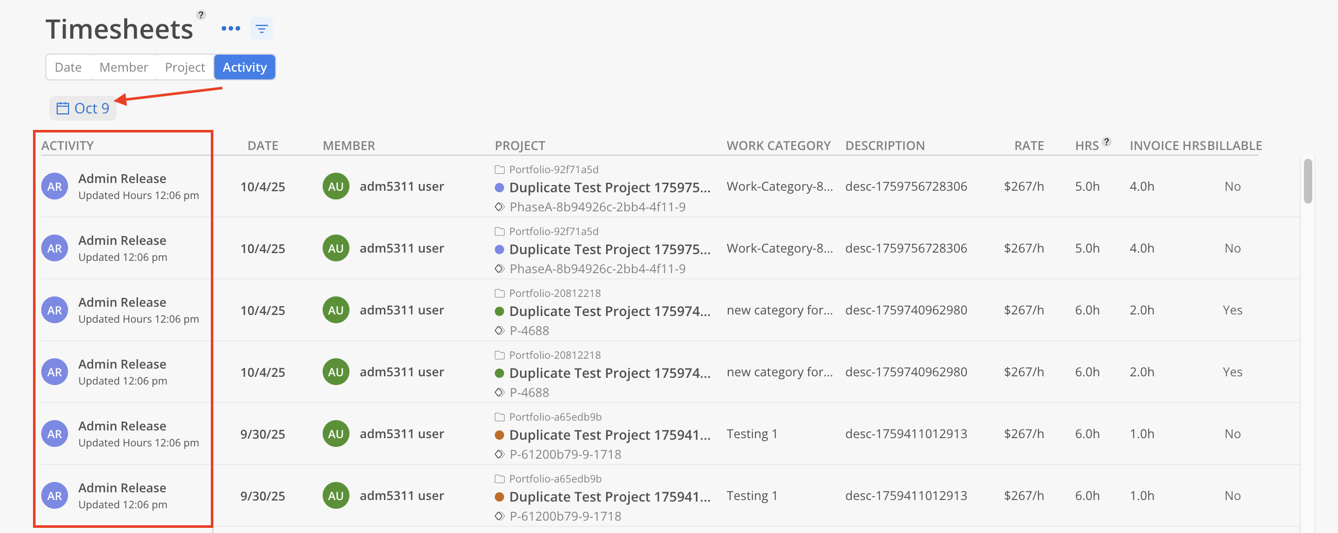Select the Project grouping tab
The height and width of the screenshot is (533, 1338).
click(185, 67)
